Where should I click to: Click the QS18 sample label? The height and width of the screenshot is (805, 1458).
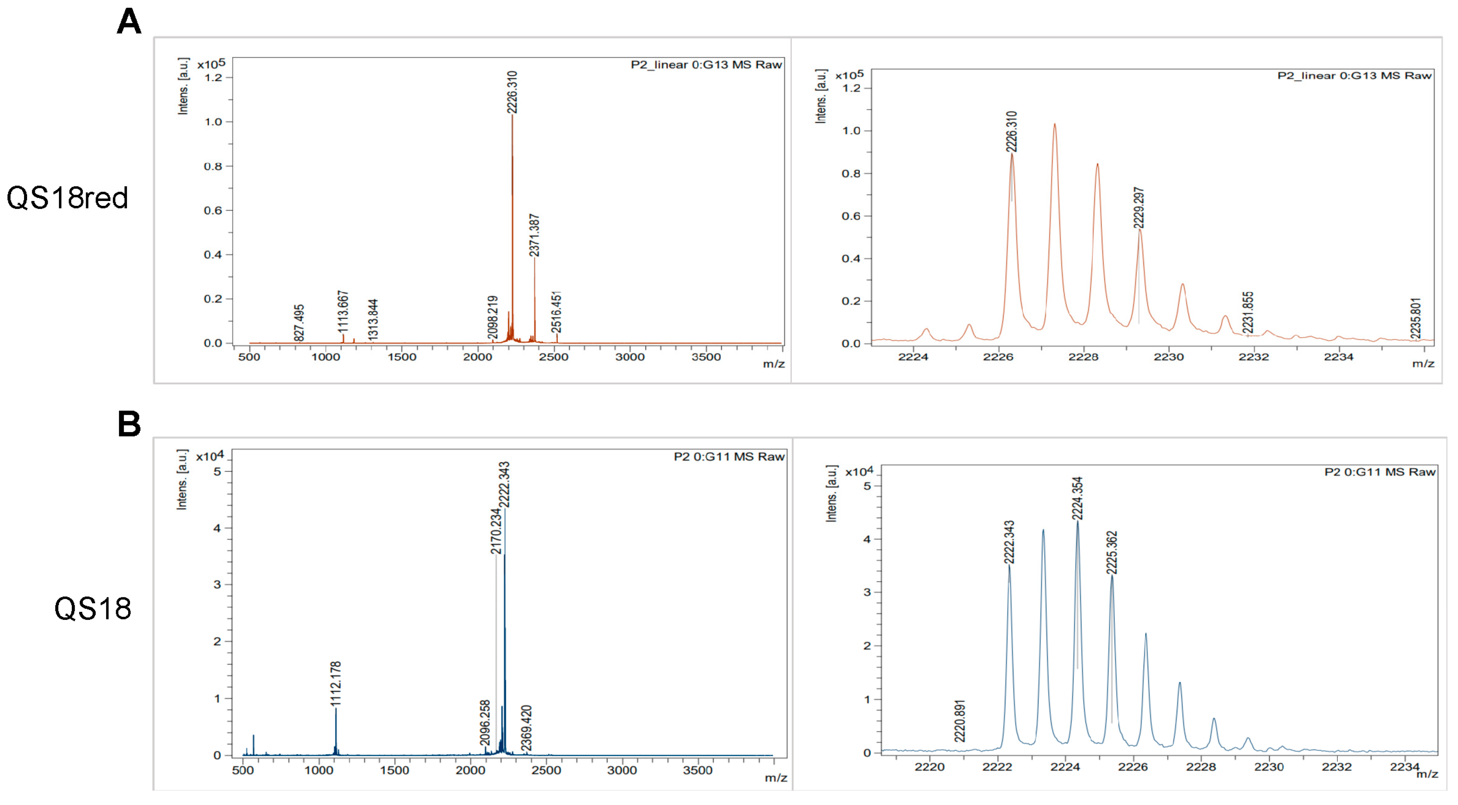point(92,609)
